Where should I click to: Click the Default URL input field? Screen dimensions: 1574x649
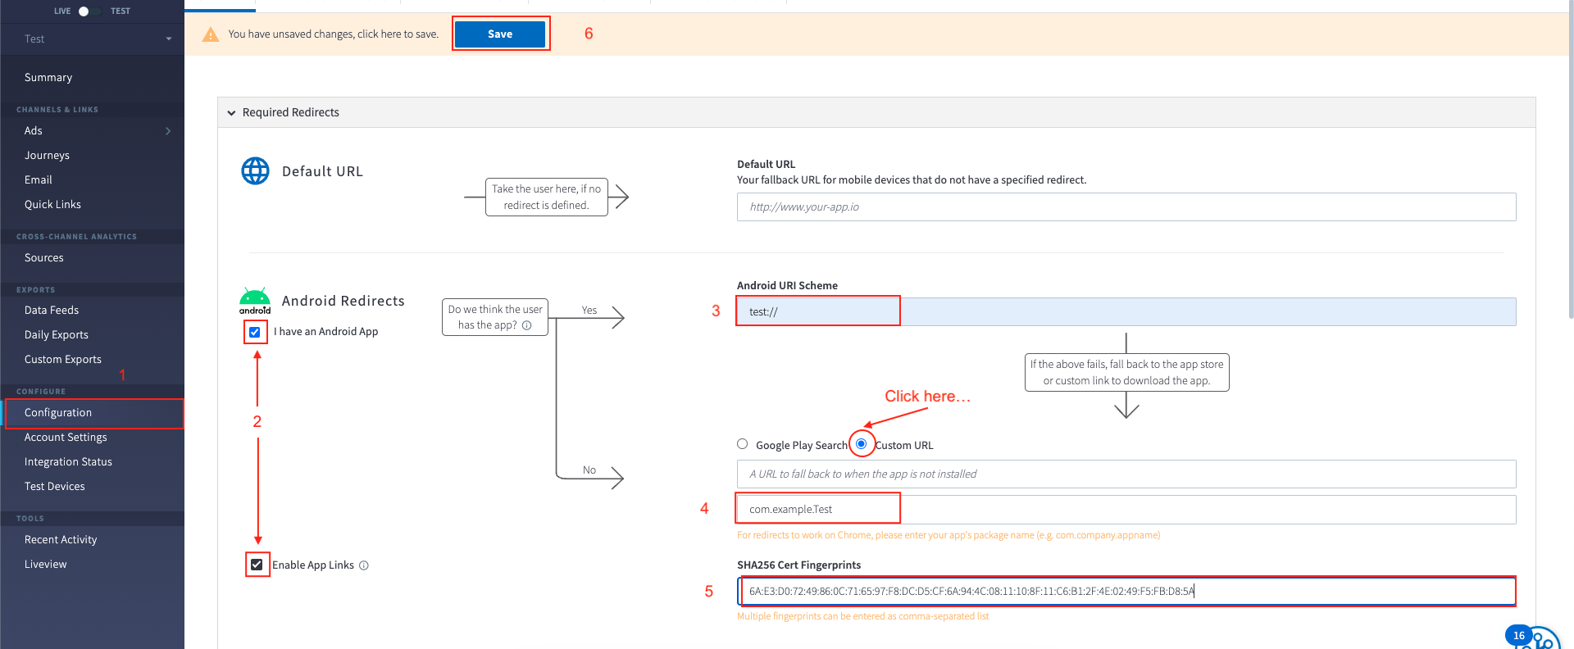pos(1126,207)
